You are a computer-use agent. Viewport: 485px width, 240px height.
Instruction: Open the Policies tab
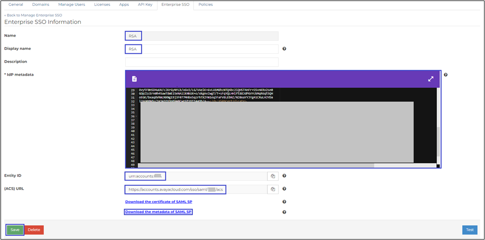(x=206, y=4)
